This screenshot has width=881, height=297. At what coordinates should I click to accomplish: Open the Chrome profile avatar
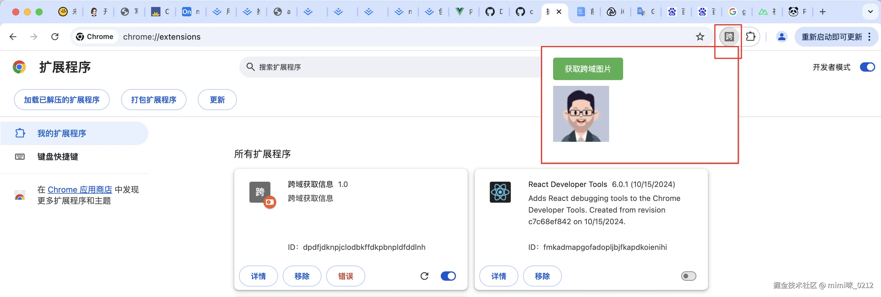click(x=782, y=36)
